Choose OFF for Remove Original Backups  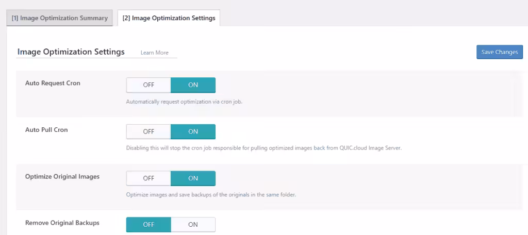point(148,225)
